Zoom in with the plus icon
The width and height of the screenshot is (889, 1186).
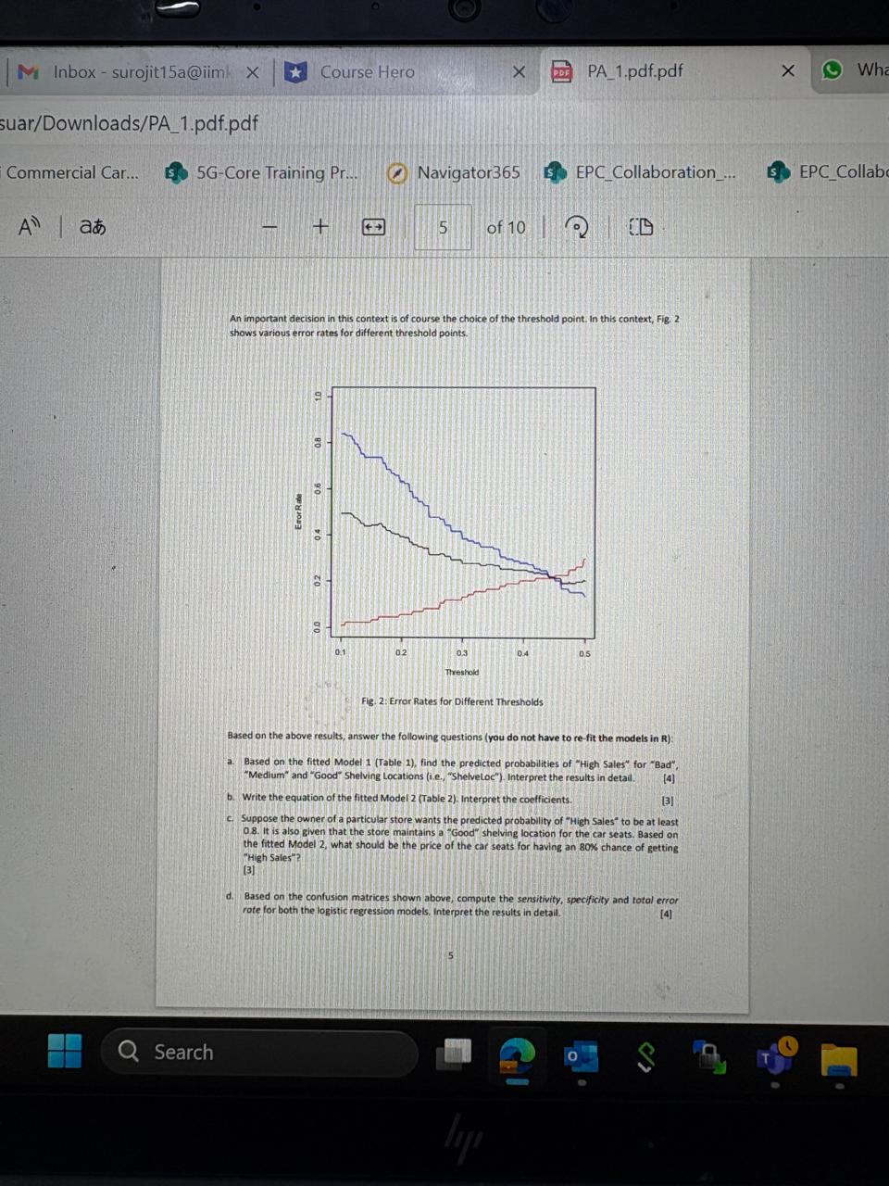[x=320, y=226]
